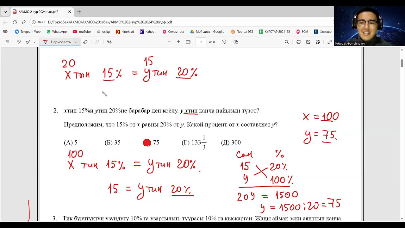
Task: Open the КУРСТАР 2024-25 bookmark
Action: pyautogui.click(x=274, y=32)
